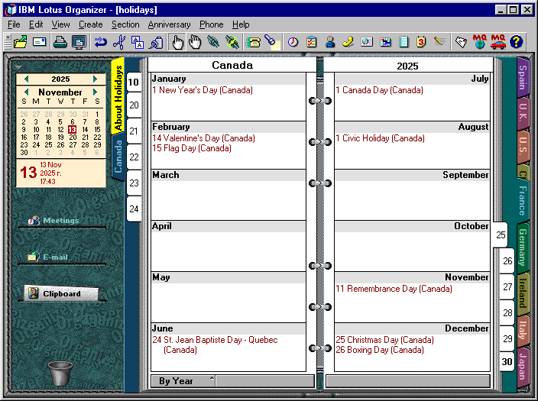
Task: Click the trash can wastebasket
Action: tap(60, 374)
